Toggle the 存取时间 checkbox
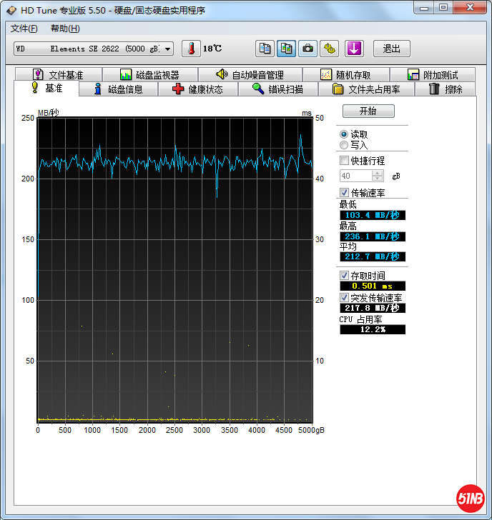 (345, 276)
